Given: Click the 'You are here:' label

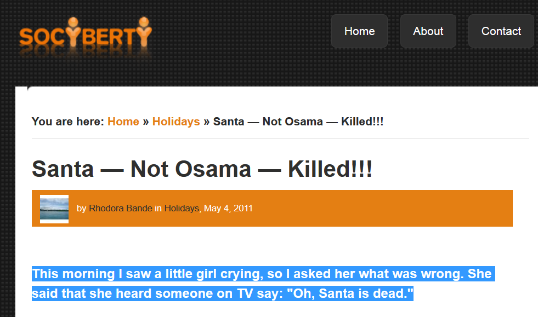Looking at the screenshot, I should click(x=67, y=122).
